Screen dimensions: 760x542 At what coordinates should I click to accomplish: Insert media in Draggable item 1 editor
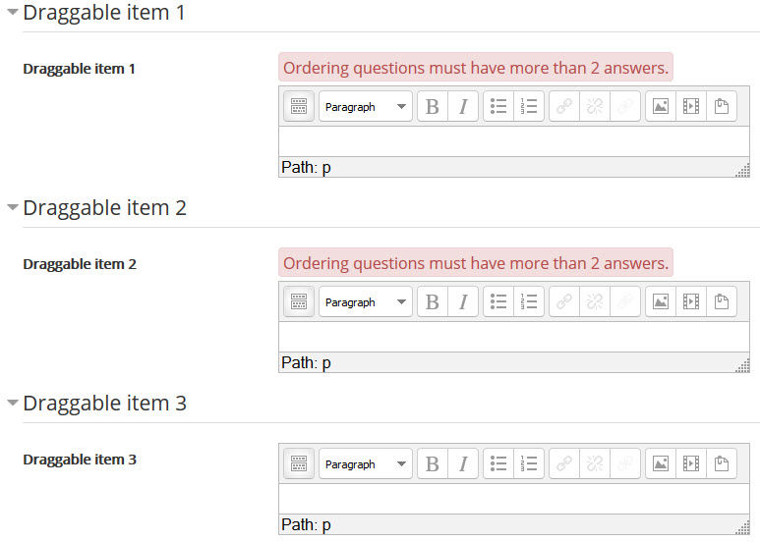click(691, 106)
